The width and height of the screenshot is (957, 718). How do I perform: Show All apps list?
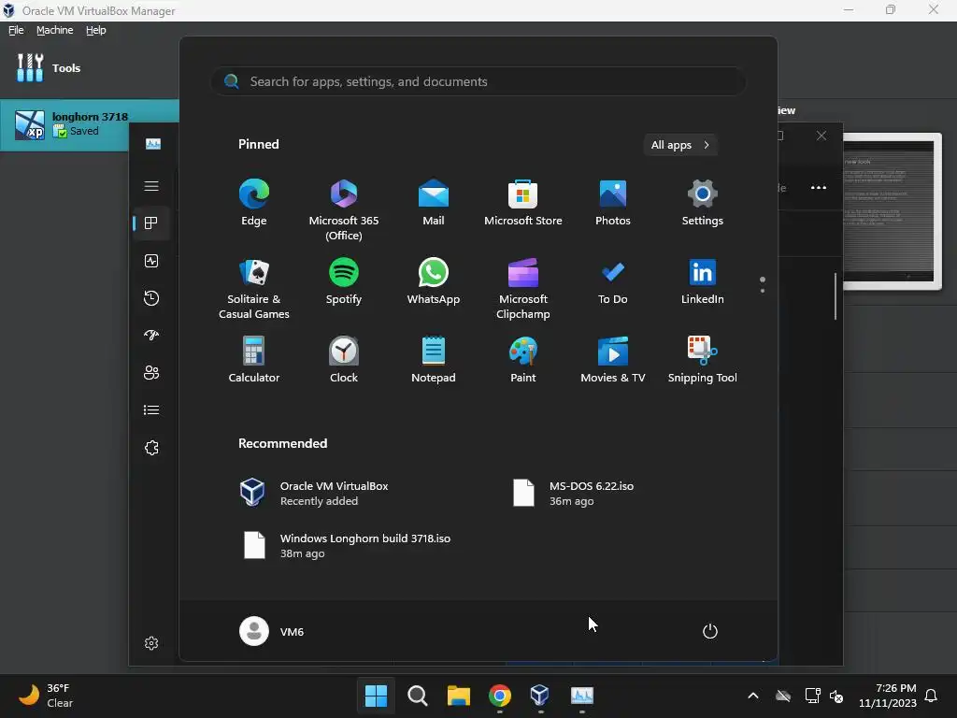coord(680,145)
